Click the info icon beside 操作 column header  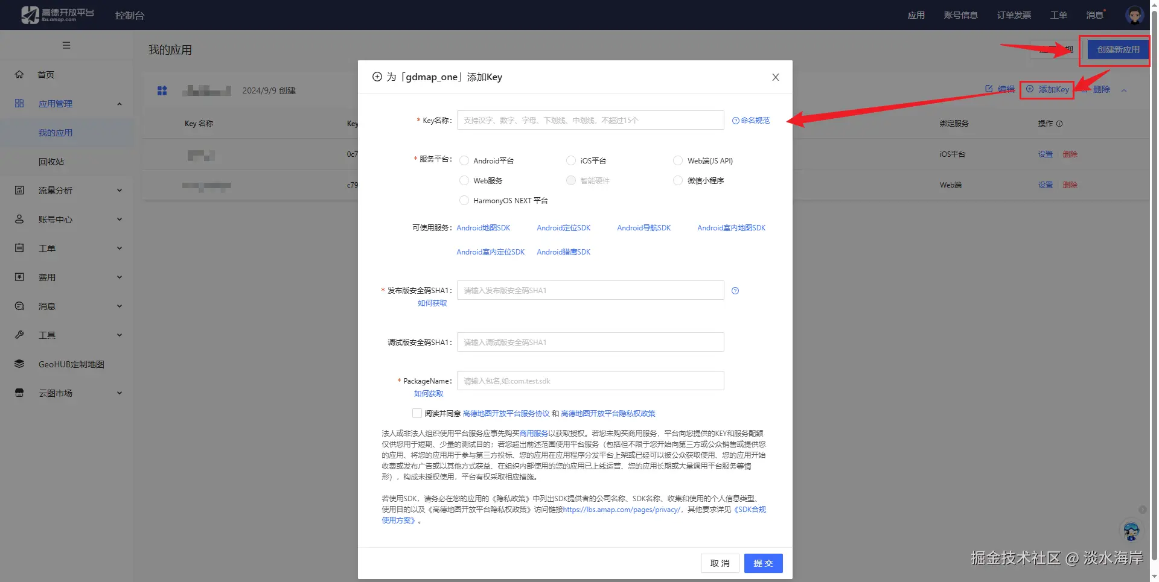(x=1059, y=124)
